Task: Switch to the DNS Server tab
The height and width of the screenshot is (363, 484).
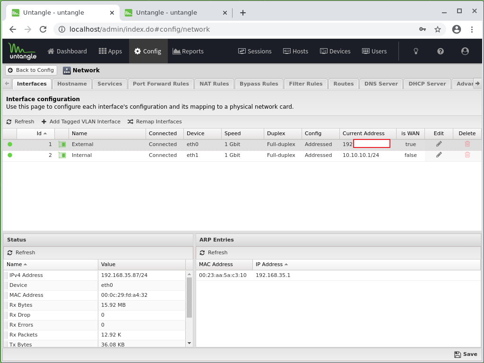Action: [x=381, y=84]
